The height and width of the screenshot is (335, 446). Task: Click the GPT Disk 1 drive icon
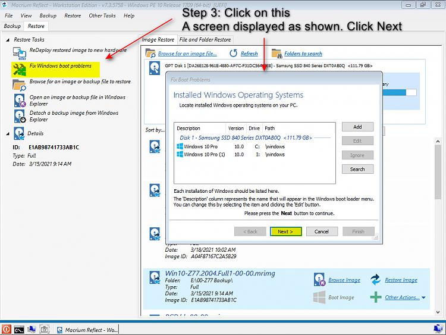tap(155, 68)
